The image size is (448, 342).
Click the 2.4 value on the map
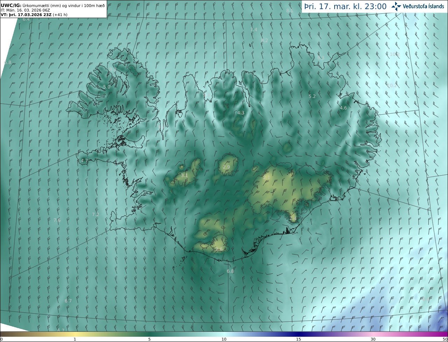coord(293,219)
